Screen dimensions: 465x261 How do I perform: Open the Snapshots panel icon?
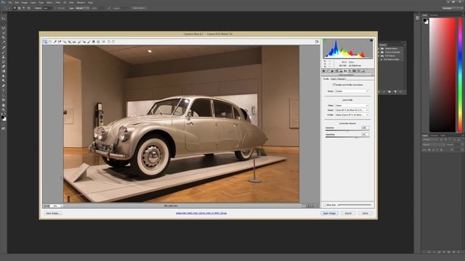(x=363, y=71)
